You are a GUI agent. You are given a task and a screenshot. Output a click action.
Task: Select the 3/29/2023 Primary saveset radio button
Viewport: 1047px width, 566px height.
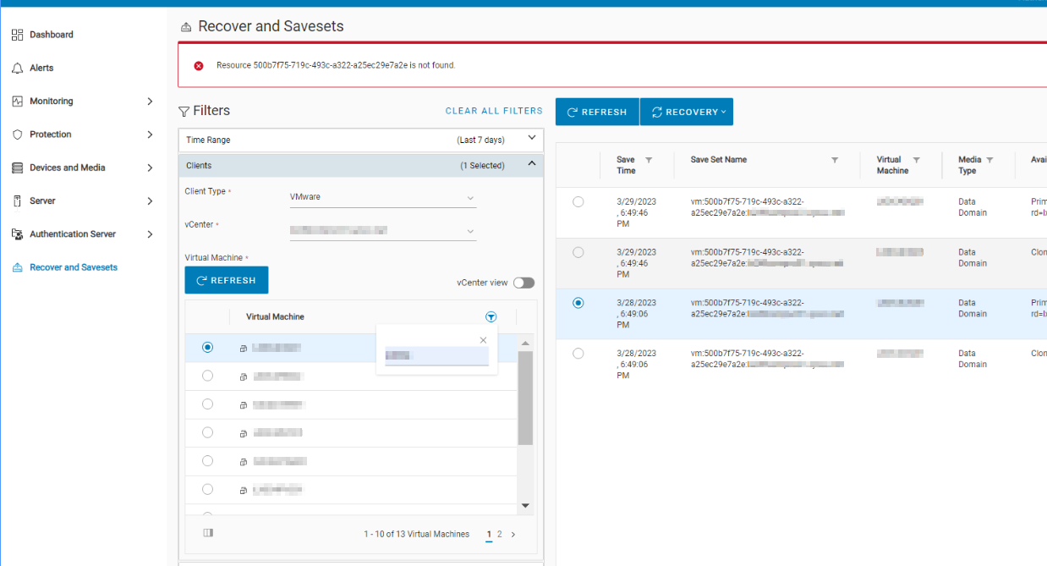tap(578, 201)
